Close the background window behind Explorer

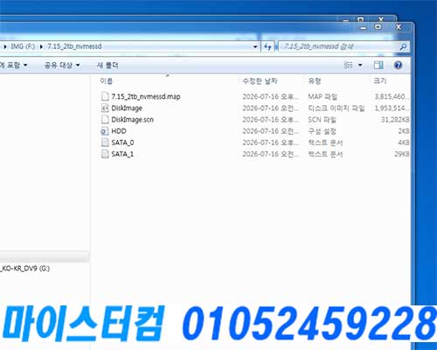381,19
